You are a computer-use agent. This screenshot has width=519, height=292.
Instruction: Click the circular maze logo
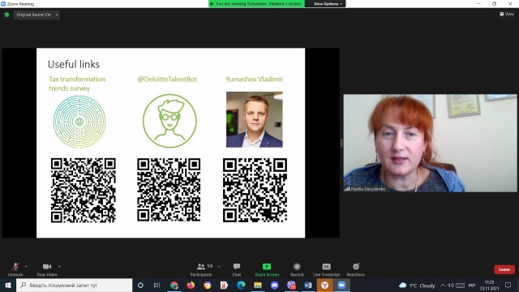tap(79, 122)
